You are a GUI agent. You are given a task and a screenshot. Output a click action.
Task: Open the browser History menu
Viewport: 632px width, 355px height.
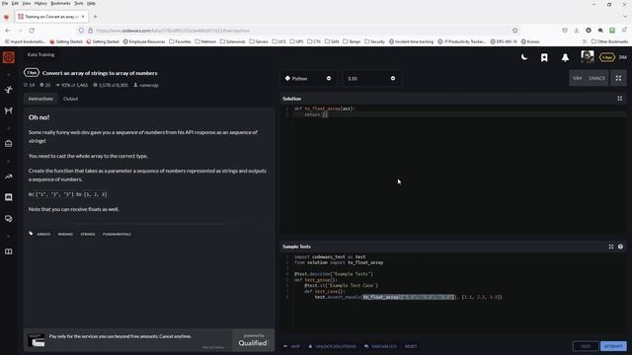coord(40,3)
